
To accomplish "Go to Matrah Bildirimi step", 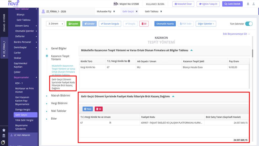I will click(x=60, y=96).
